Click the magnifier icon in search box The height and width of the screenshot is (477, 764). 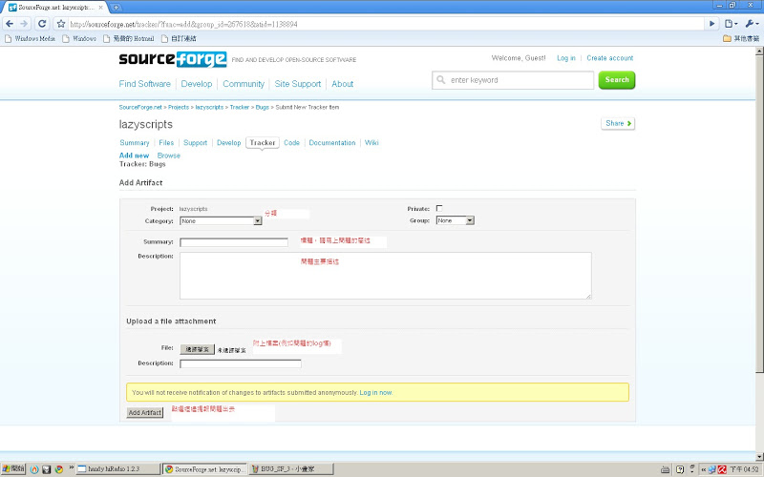[441, 80]
